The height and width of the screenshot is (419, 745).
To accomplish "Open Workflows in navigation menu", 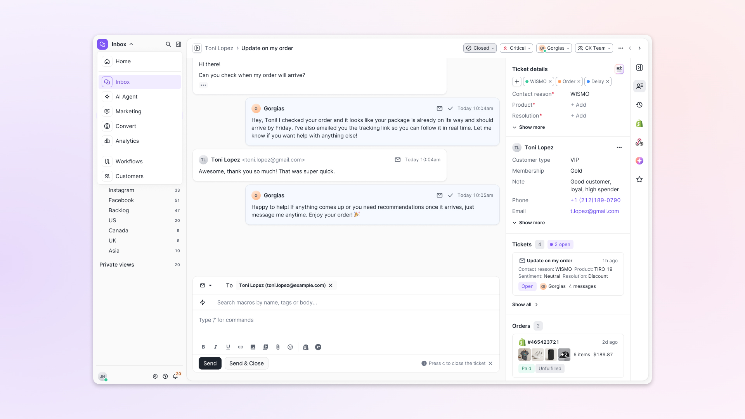I will [x=140, y=161].
